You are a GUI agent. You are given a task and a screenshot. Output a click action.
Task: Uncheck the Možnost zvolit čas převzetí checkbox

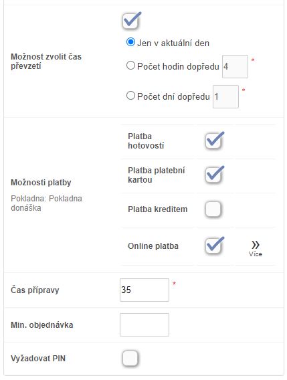[x=130, y=21]
